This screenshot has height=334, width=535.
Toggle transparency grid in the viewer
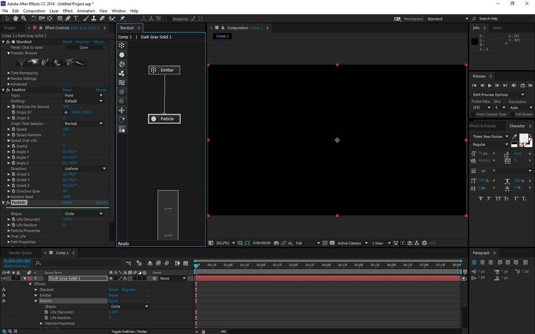click(x=332, y=243)
